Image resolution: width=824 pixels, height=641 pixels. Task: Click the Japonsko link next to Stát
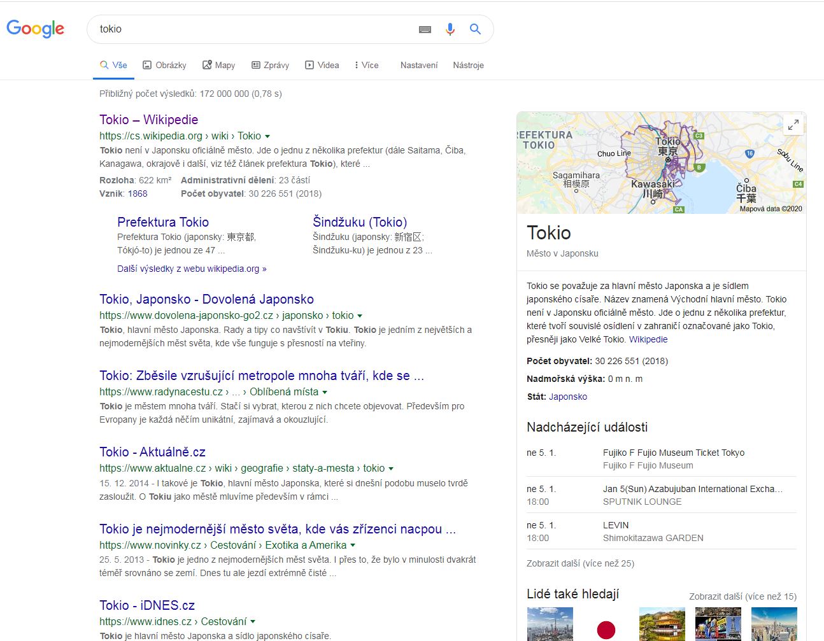[x=568, y=397]
